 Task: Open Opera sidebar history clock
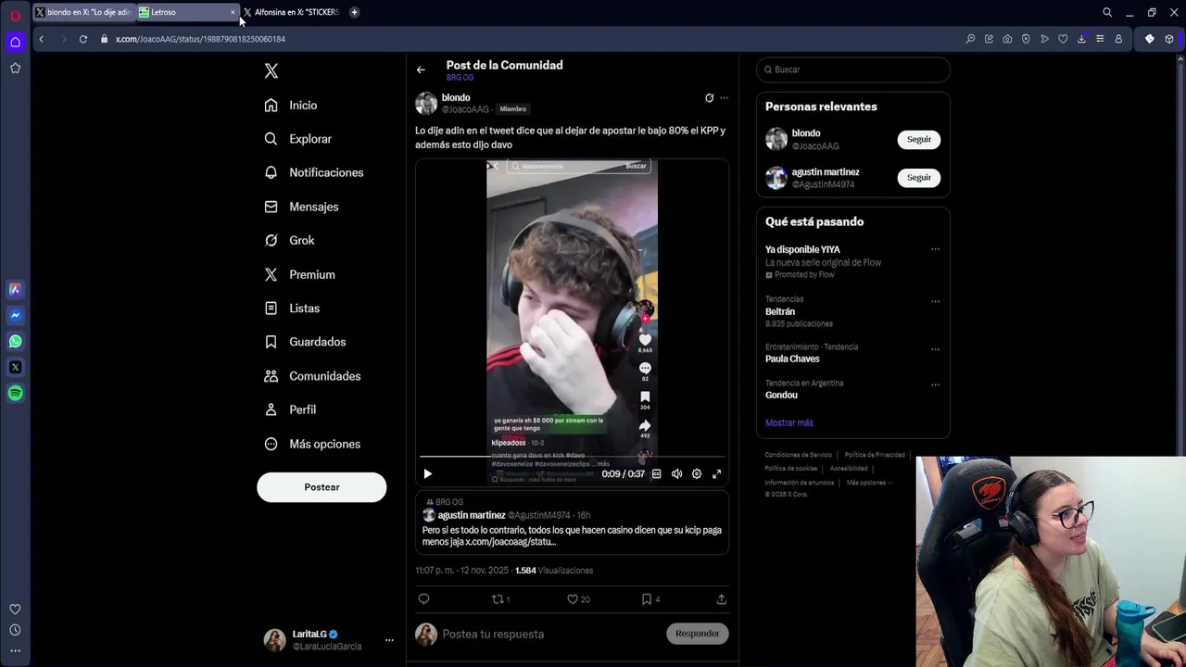[15, 630]
